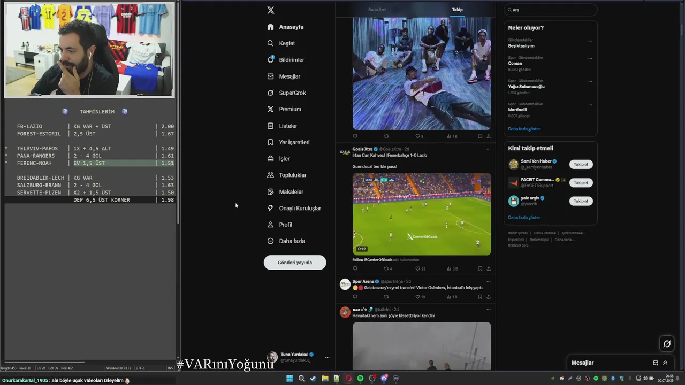The height and width of the screenshot is (385, 685).
Task: Show more under Kimi takip etmeli
Action: (x=524, y=218)
